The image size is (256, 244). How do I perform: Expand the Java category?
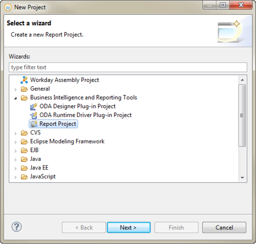tap(15, 160)
